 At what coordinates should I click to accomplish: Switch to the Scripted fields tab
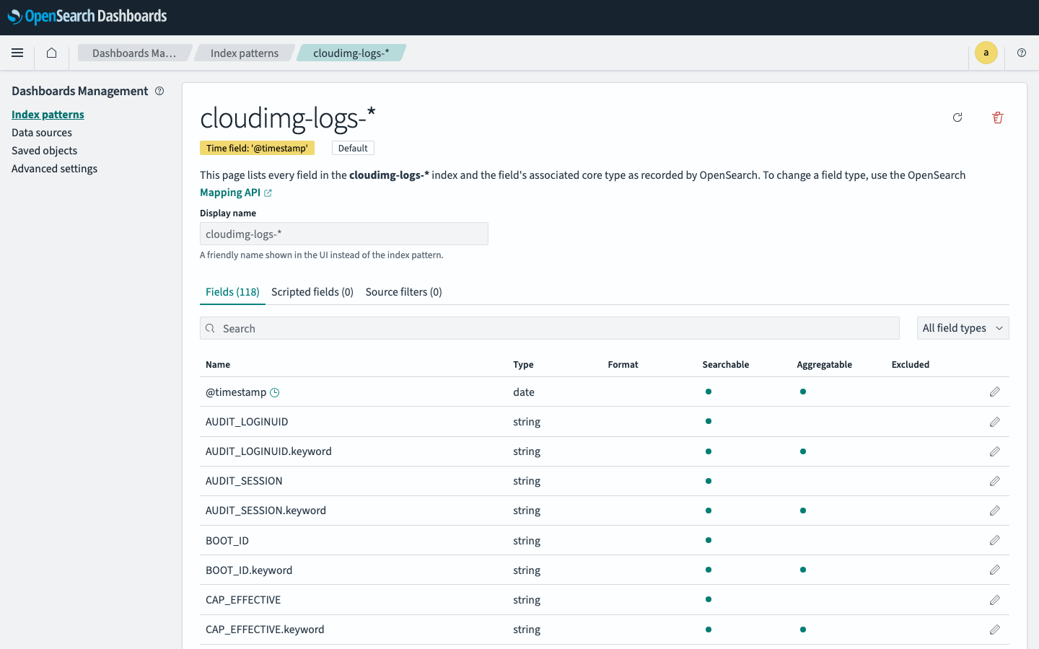click(312, 292)
